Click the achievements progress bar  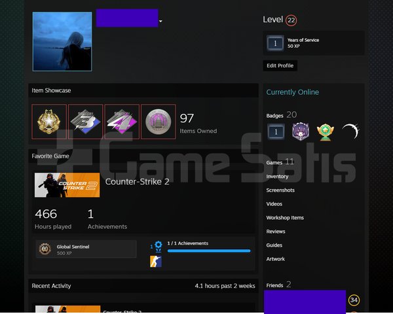(x=209, y=251)
